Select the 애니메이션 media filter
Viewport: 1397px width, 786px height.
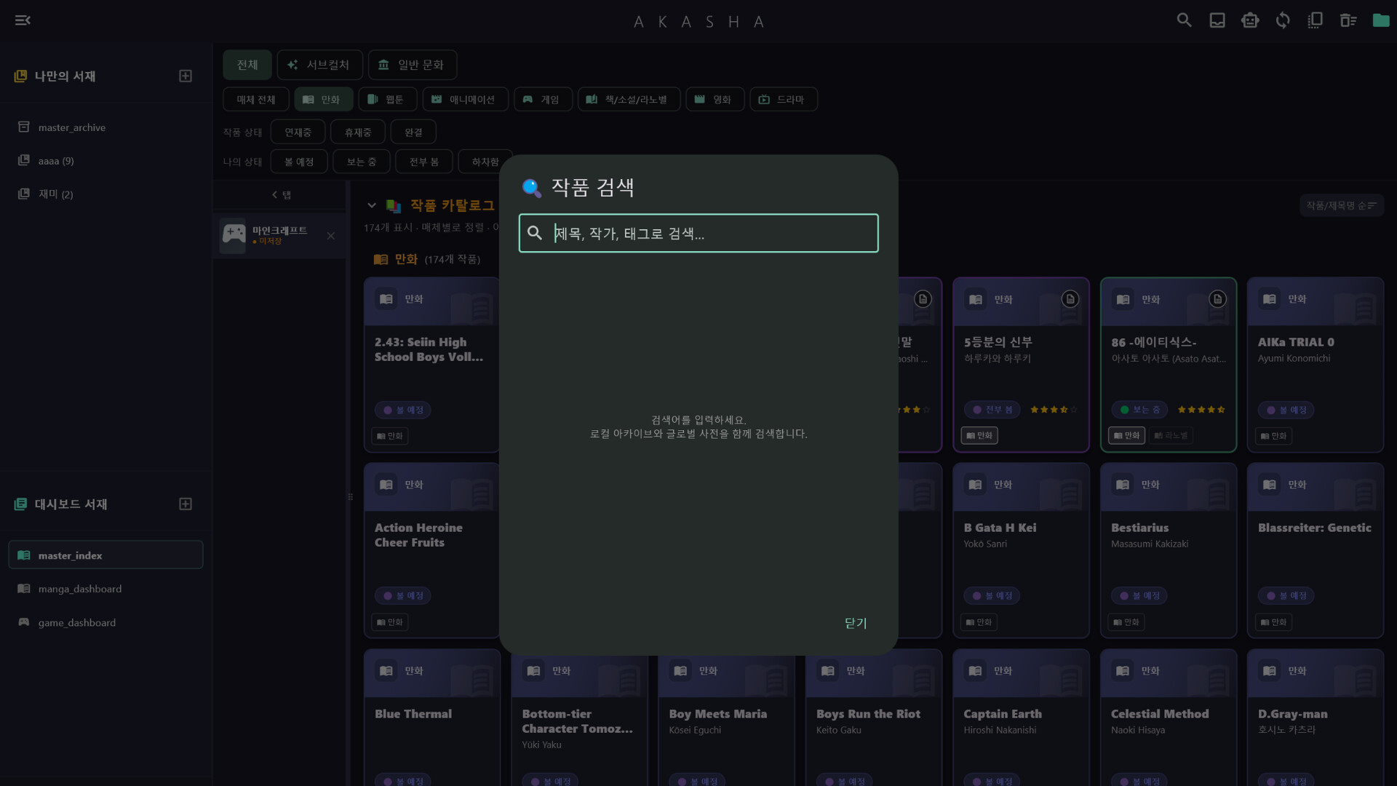(465, 100)
